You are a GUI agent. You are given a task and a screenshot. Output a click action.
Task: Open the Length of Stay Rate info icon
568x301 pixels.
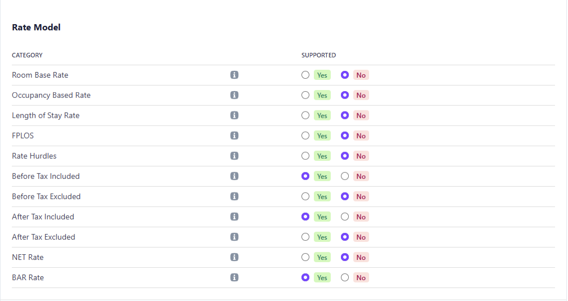point(234,115)
